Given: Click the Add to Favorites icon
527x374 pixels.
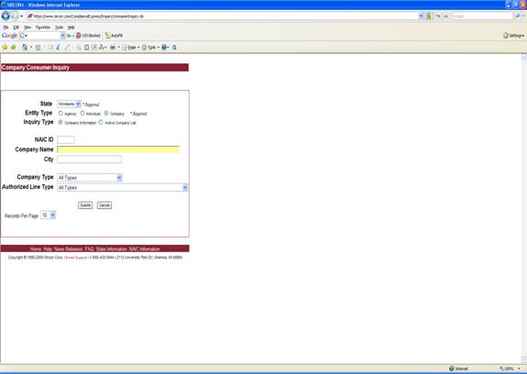Looking at the screenshot, I should [14, 48].
